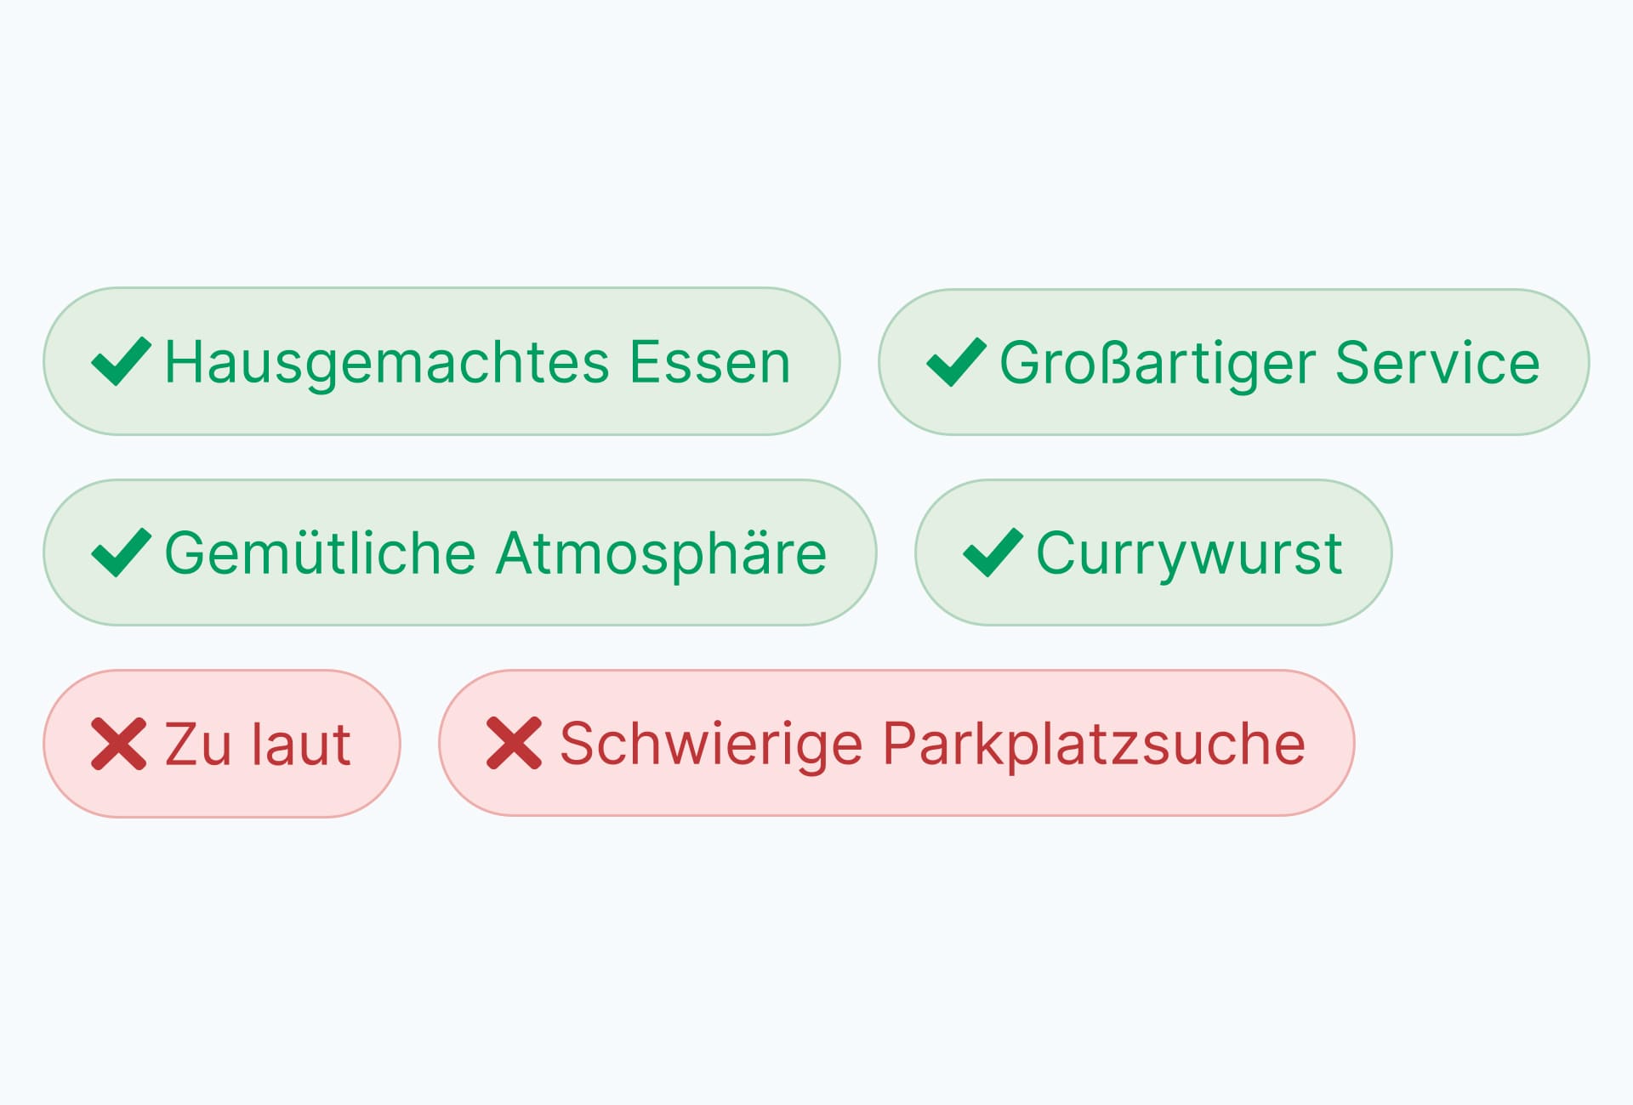Viewport: 1633px width, 1105px height.
Task: Click the checkmark icon before Currywurst
Action: tap(993, 552)
